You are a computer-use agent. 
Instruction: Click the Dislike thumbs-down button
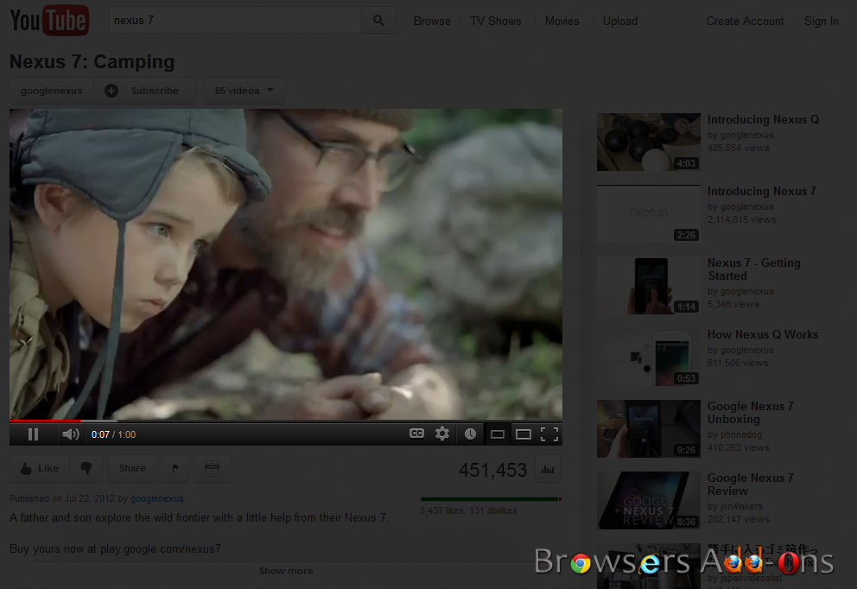pyautogui.click(x=86, y=468)
